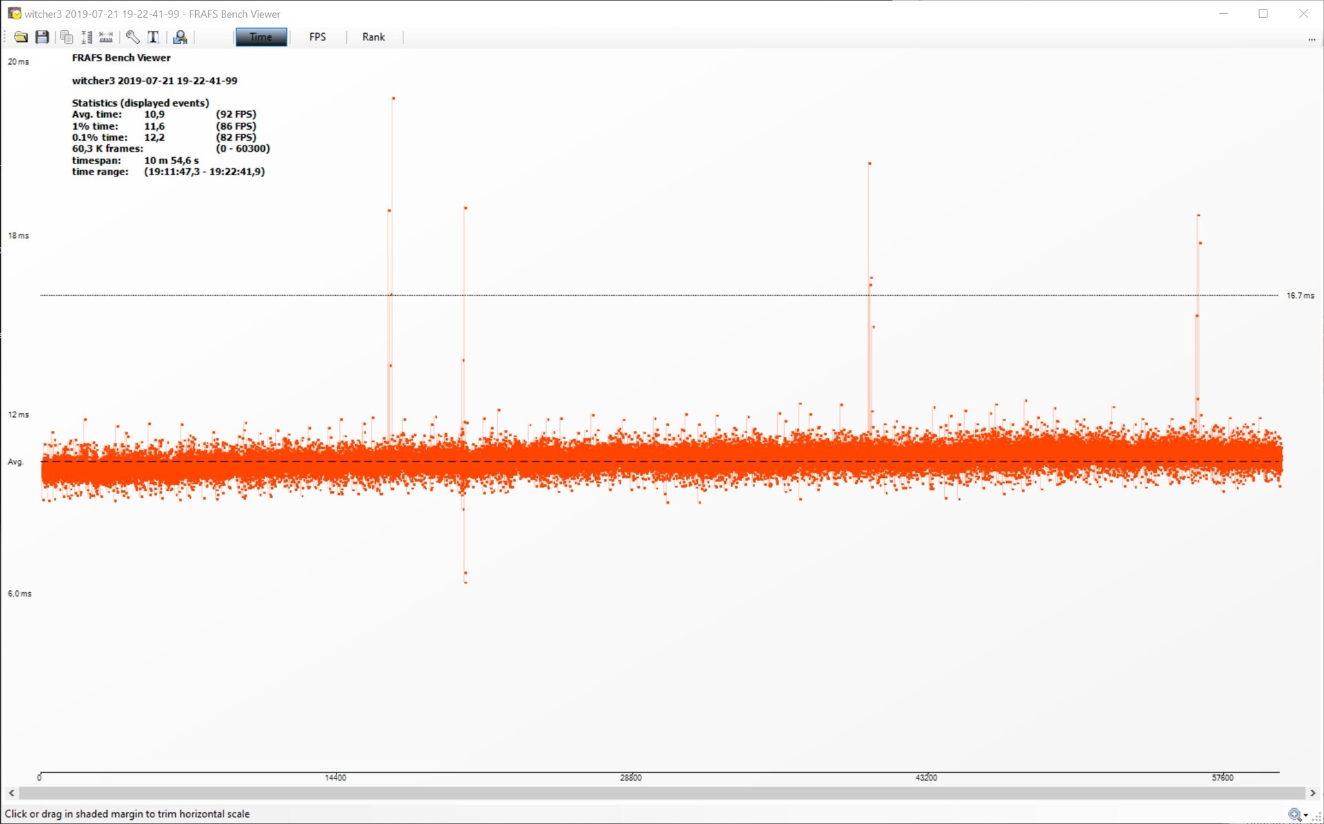The height and width of the screenshot is (824, 1324).
Task: Expand toolbar overflow ellipsis at right
Action: (1312, 39)
